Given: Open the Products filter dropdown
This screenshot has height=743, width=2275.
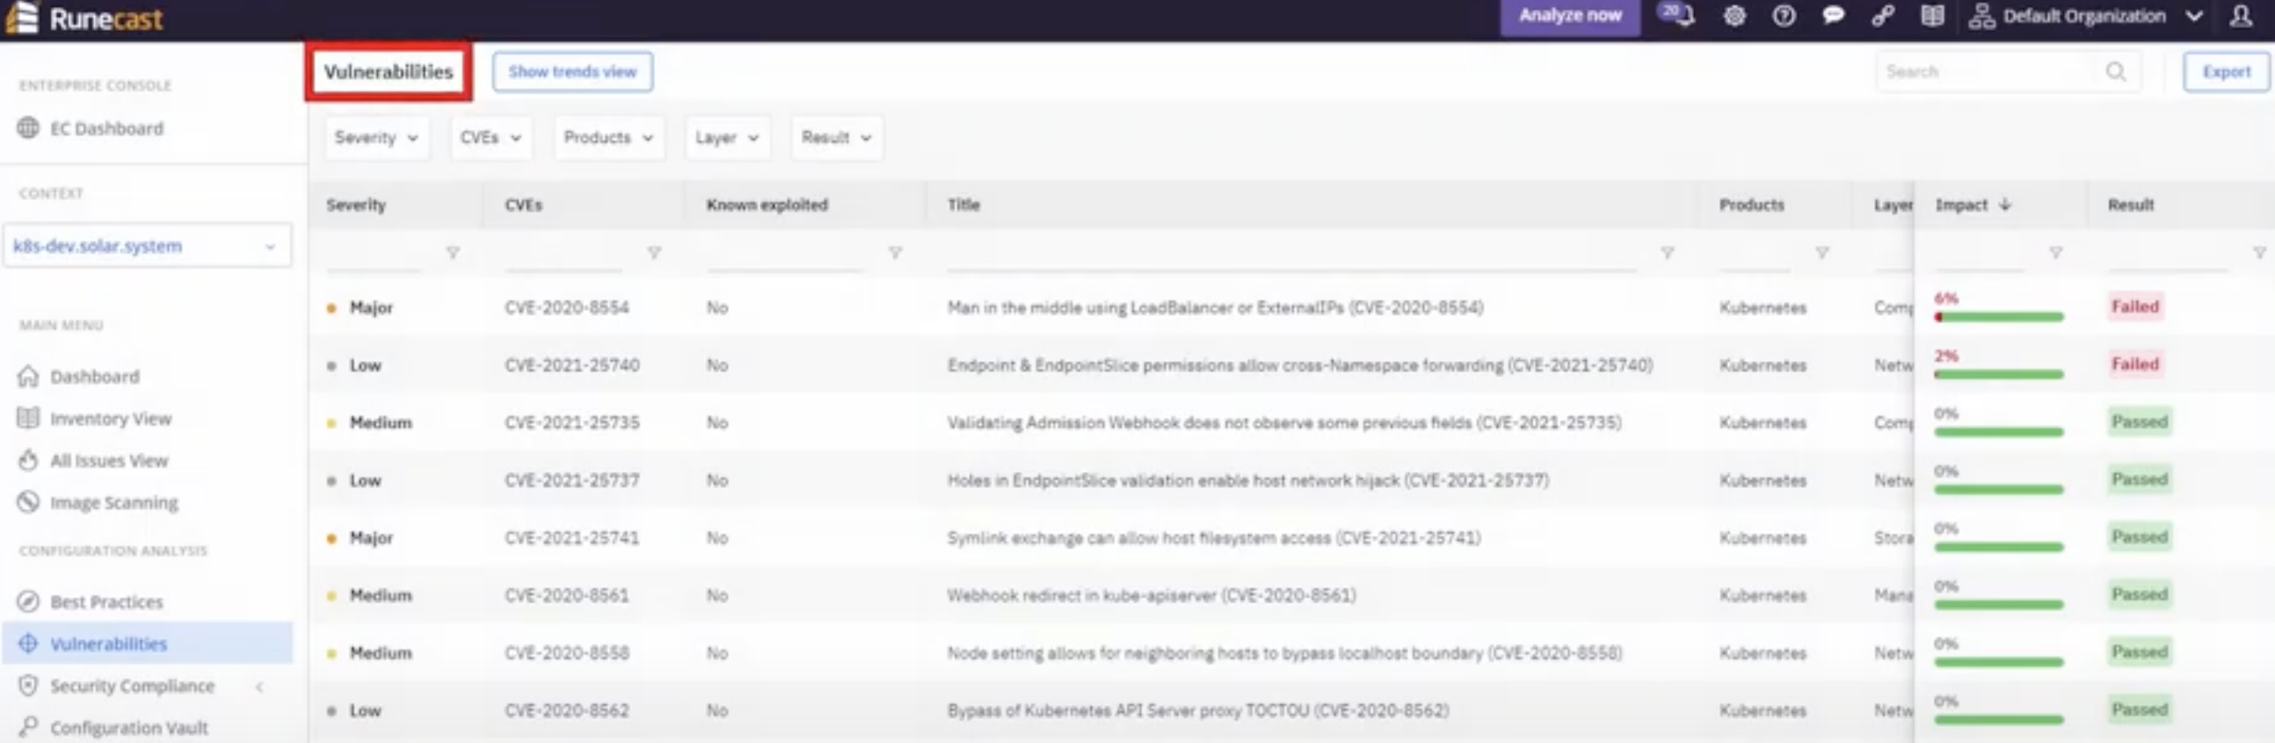Looking at the screenshot, I should point(609,138).
